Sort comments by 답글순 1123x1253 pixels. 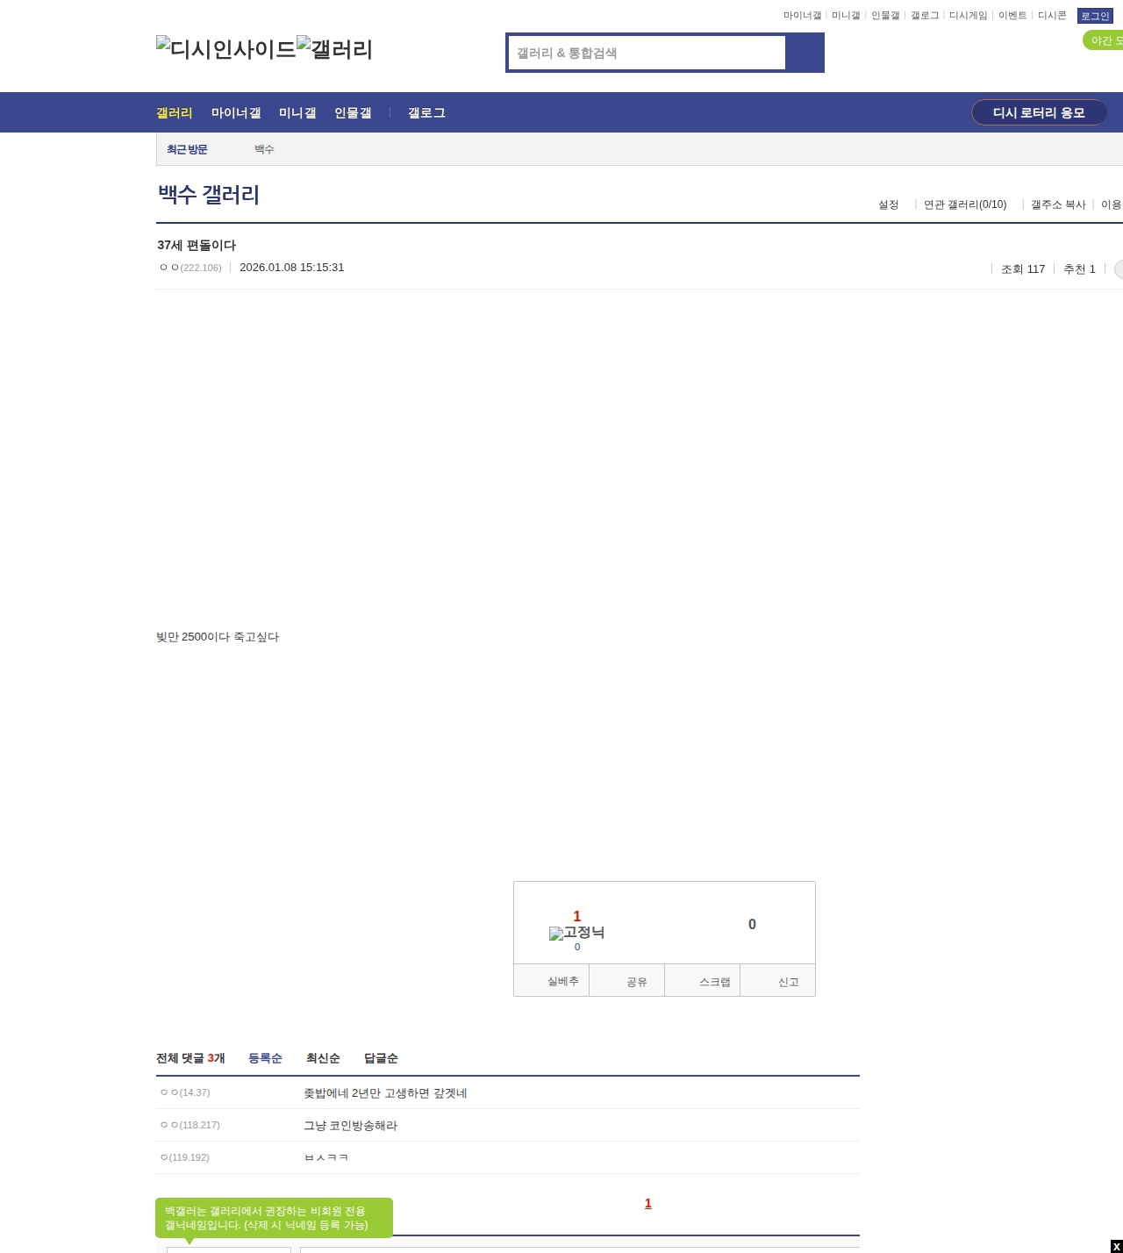coord(381,1058)
